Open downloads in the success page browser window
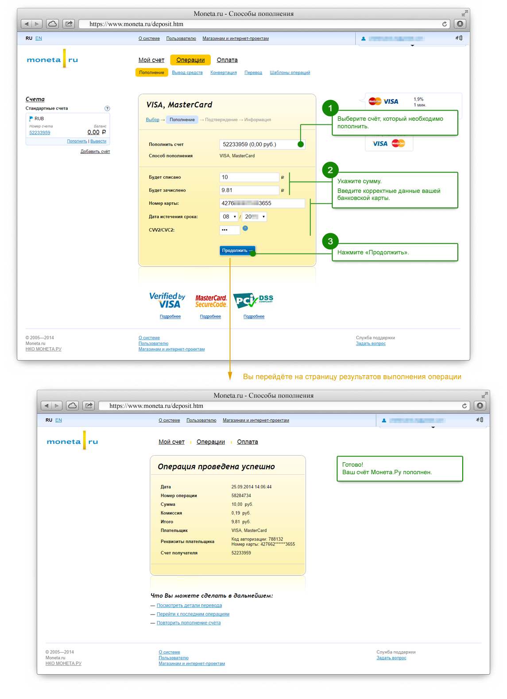507x699 pixels. [480, 406]
